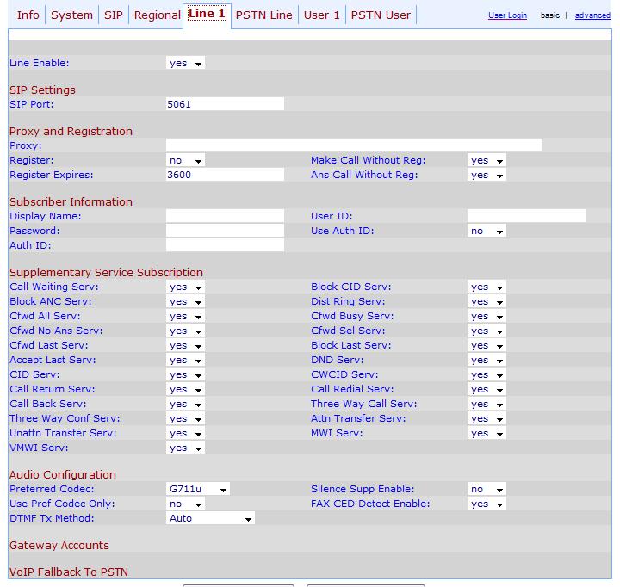
Task: Click 'Gateway Accounts' section heading
Action: (59, 545)
